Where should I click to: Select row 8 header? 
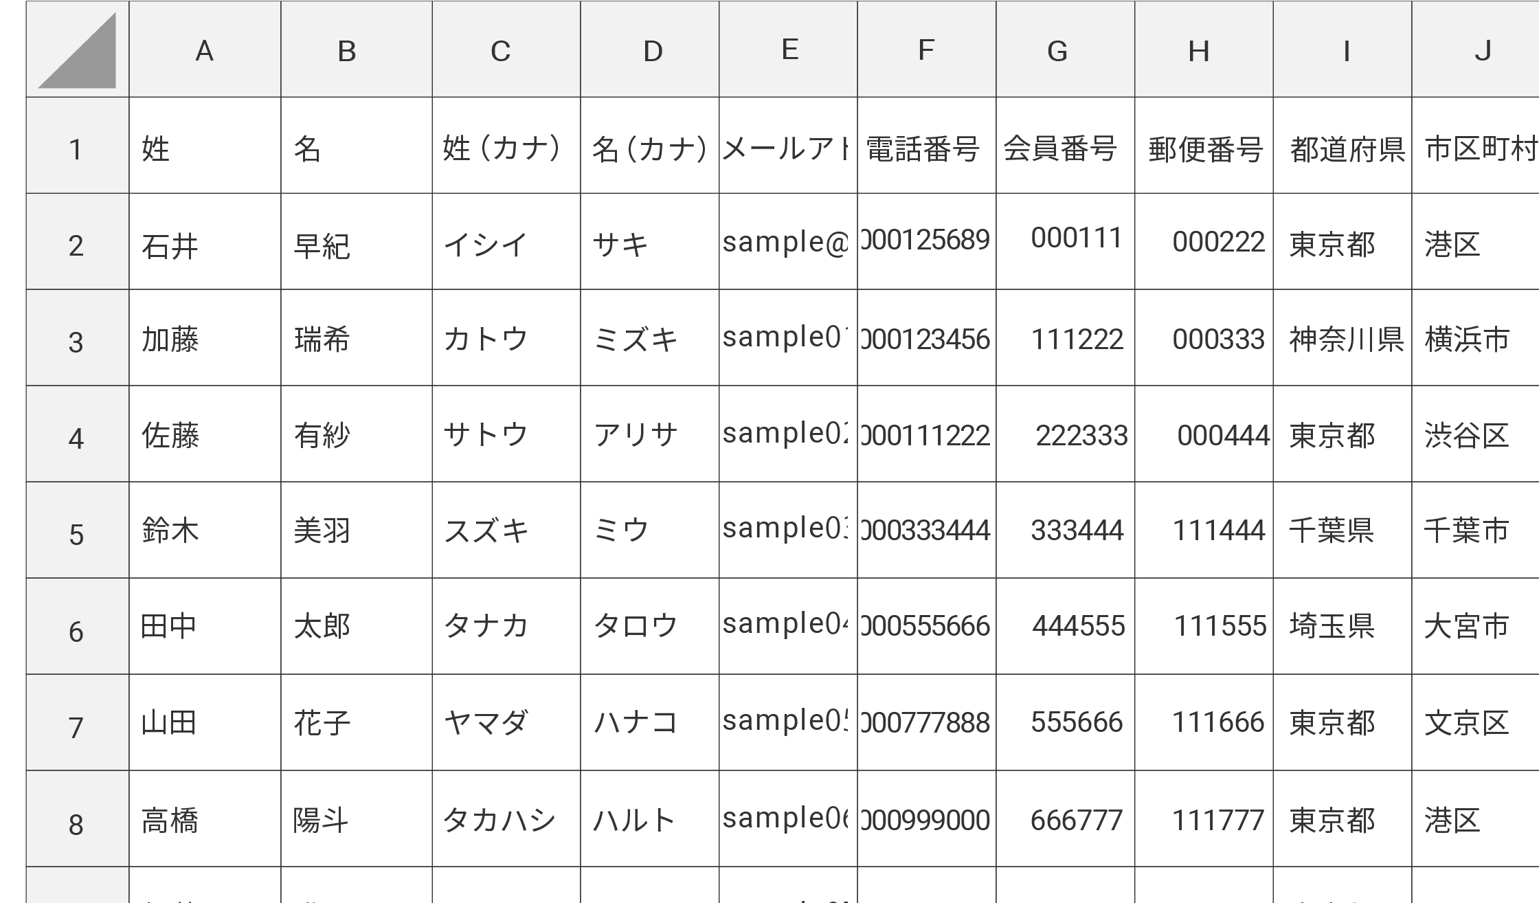coord(78,819)
